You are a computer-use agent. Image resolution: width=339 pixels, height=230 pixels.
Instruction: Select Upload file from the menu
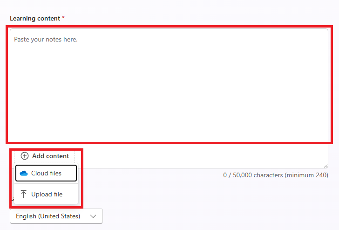pos(46,194)
